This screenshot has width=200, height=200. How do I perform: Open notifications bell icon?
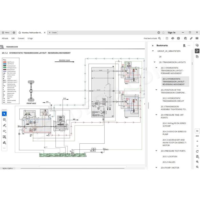pyautogui.click(x=163, y=33)
